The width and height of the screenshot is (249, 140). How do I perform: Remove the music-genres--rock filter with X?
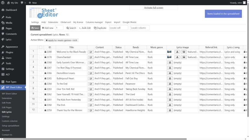point(47,40)
